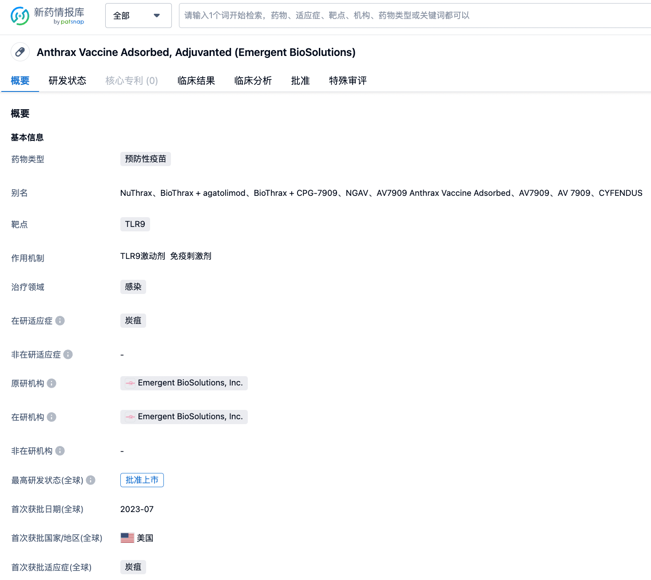Click the 别名 label

tap(20, 193)
